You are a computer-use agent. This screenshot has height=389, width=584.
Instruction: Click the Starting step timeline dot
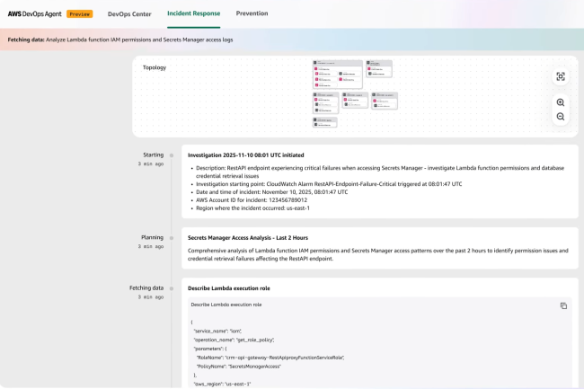coord(172,155)
